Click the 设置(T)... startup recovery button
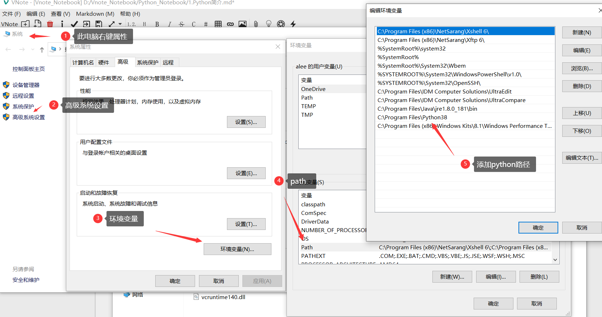 click(246, 224)
